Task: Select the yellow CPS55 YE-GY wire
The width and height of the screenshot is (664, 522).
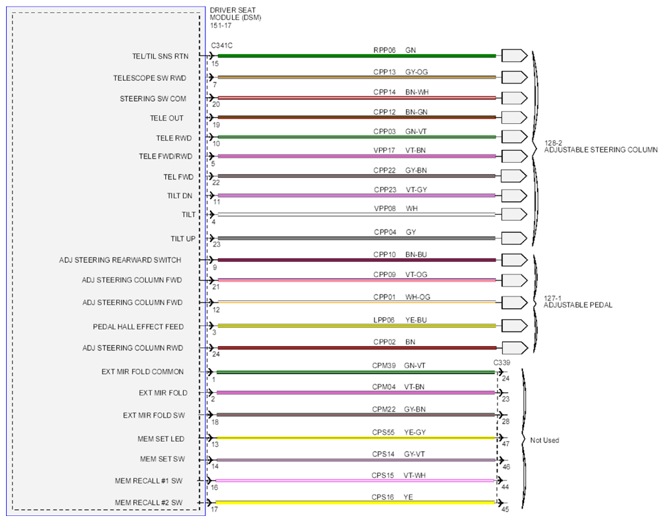Action: pyautogui.click(x=355, y=438)
